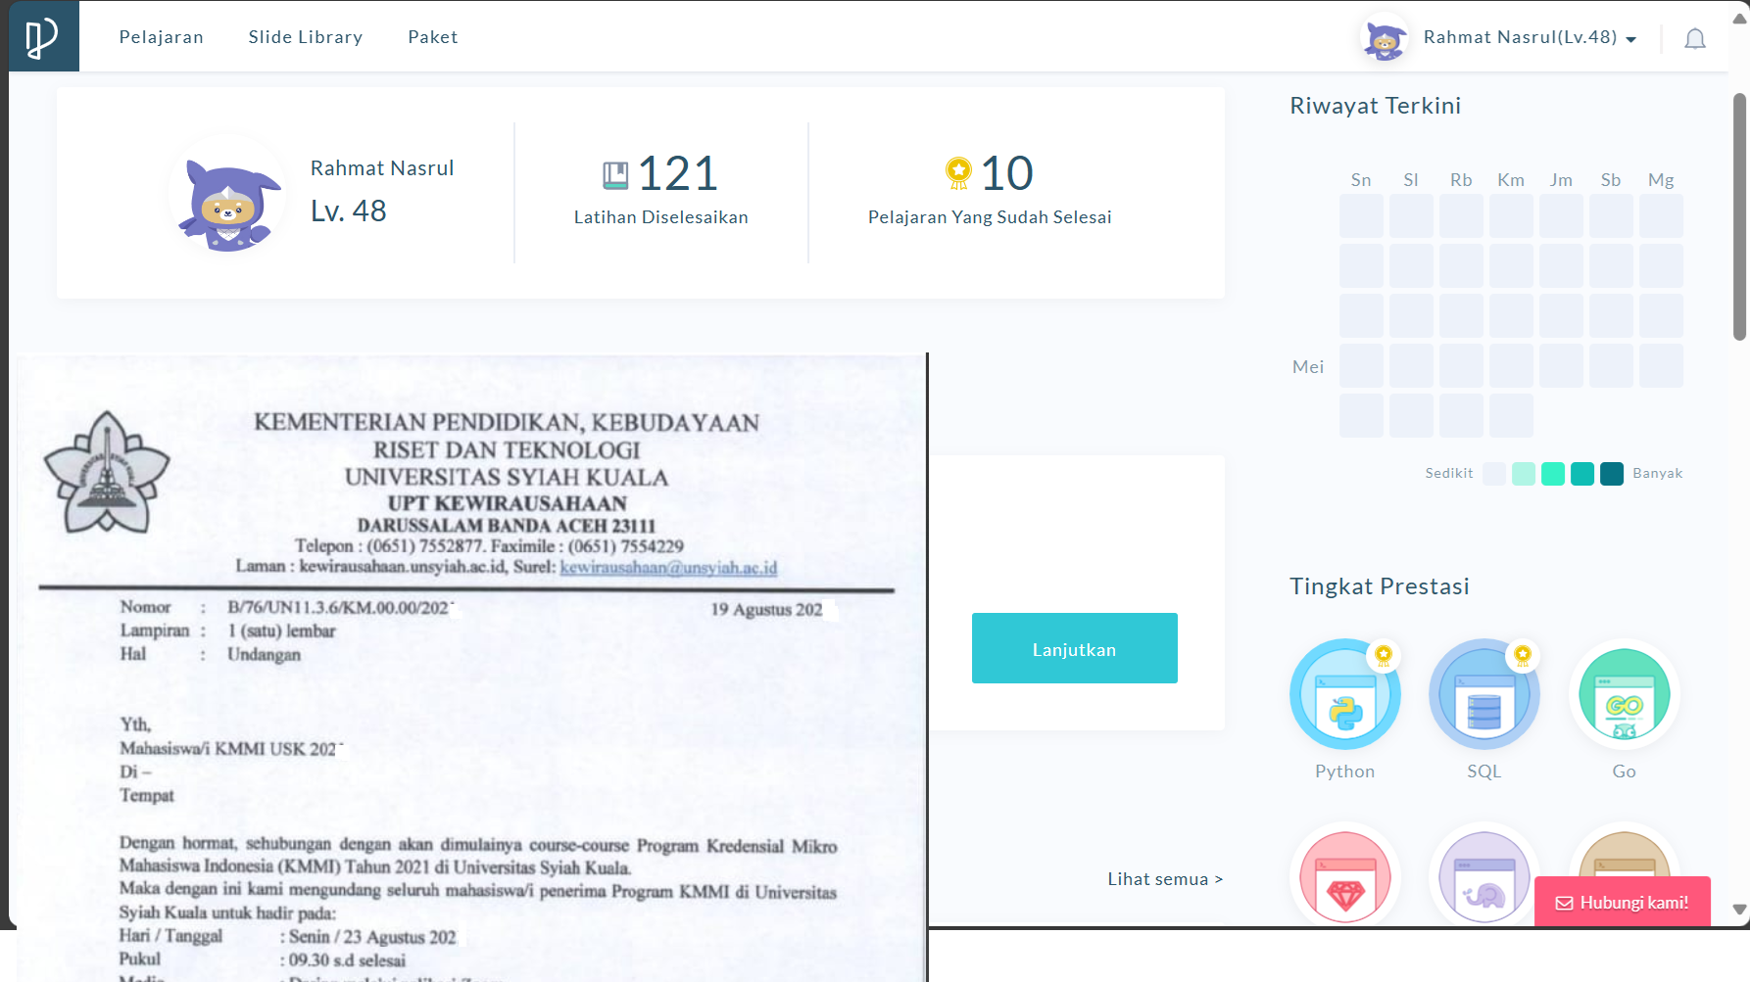Click the page vertical scrollbar thumb

click(1739, 216)
